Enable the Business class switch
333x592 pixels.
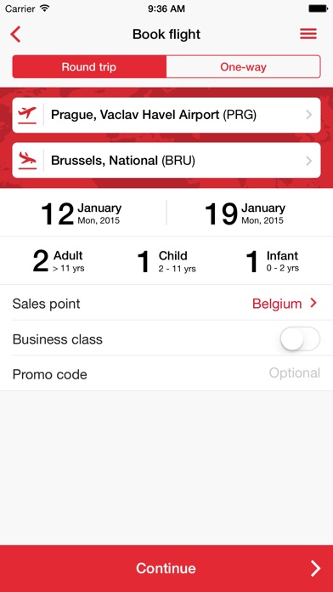point(300,339)
